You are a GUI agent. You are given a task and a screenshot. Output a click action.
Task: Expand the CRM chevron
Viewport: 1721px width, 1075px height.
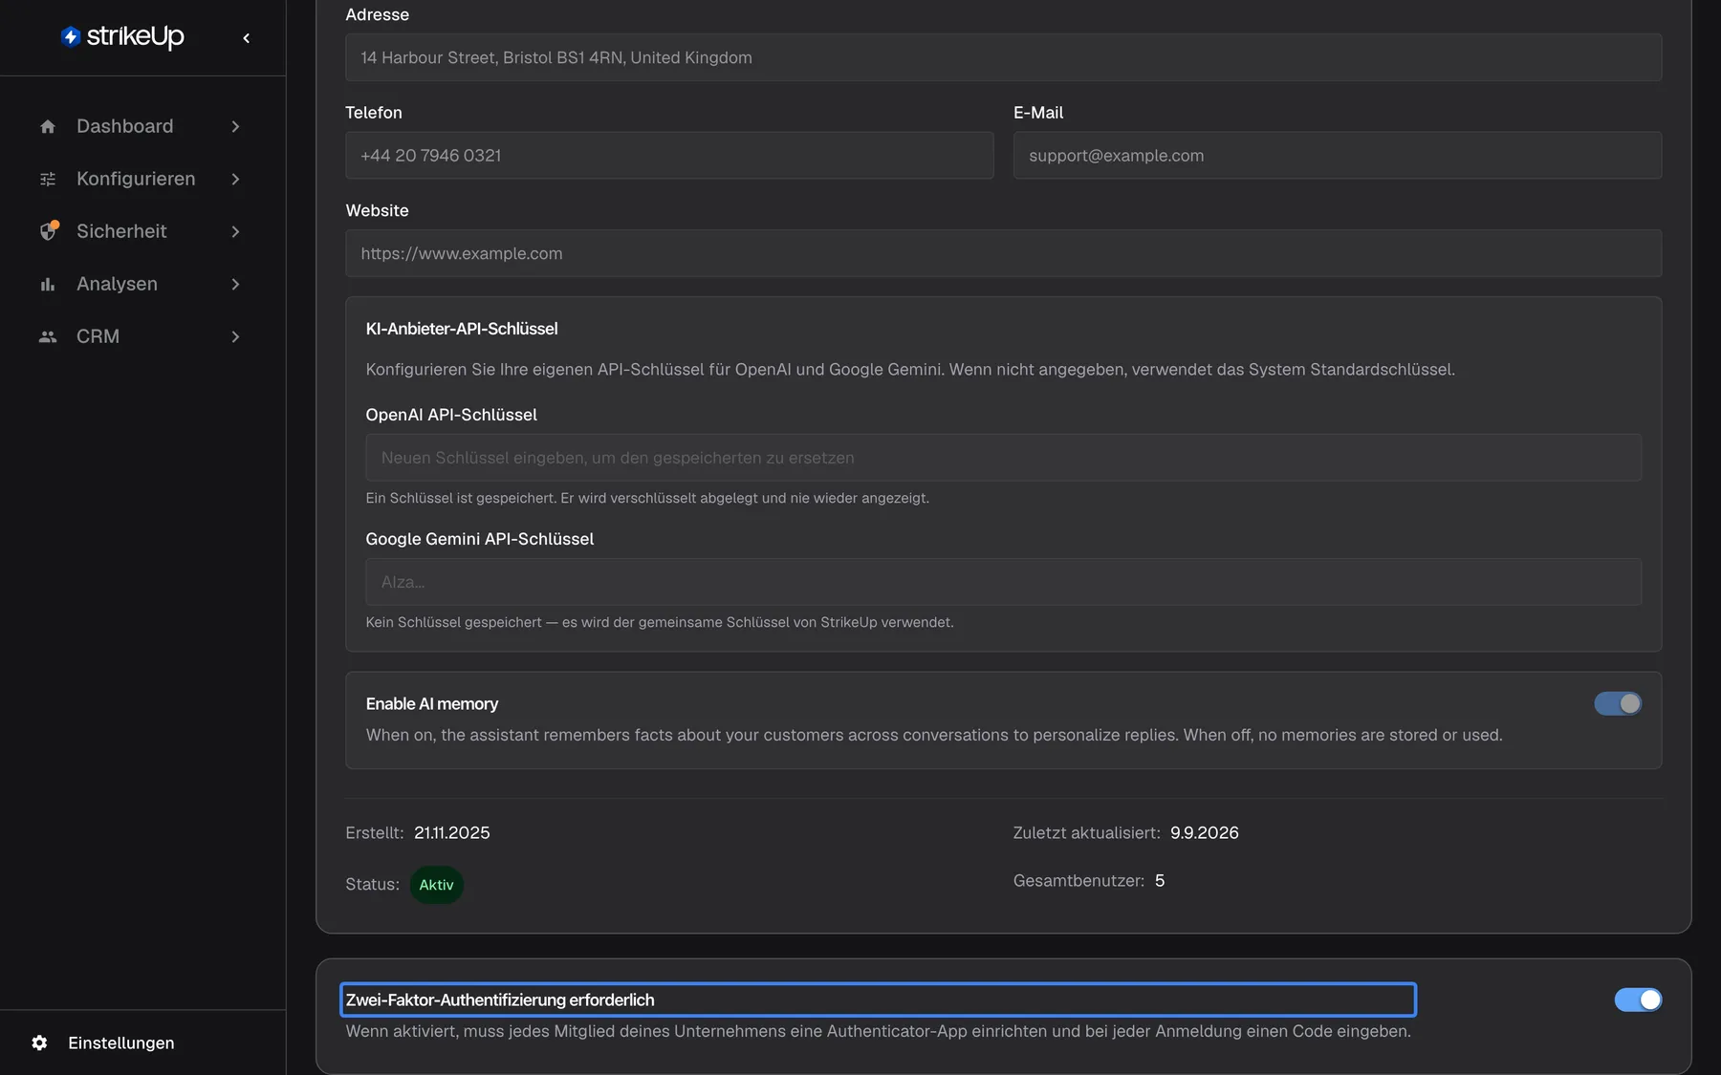[235, 336]
